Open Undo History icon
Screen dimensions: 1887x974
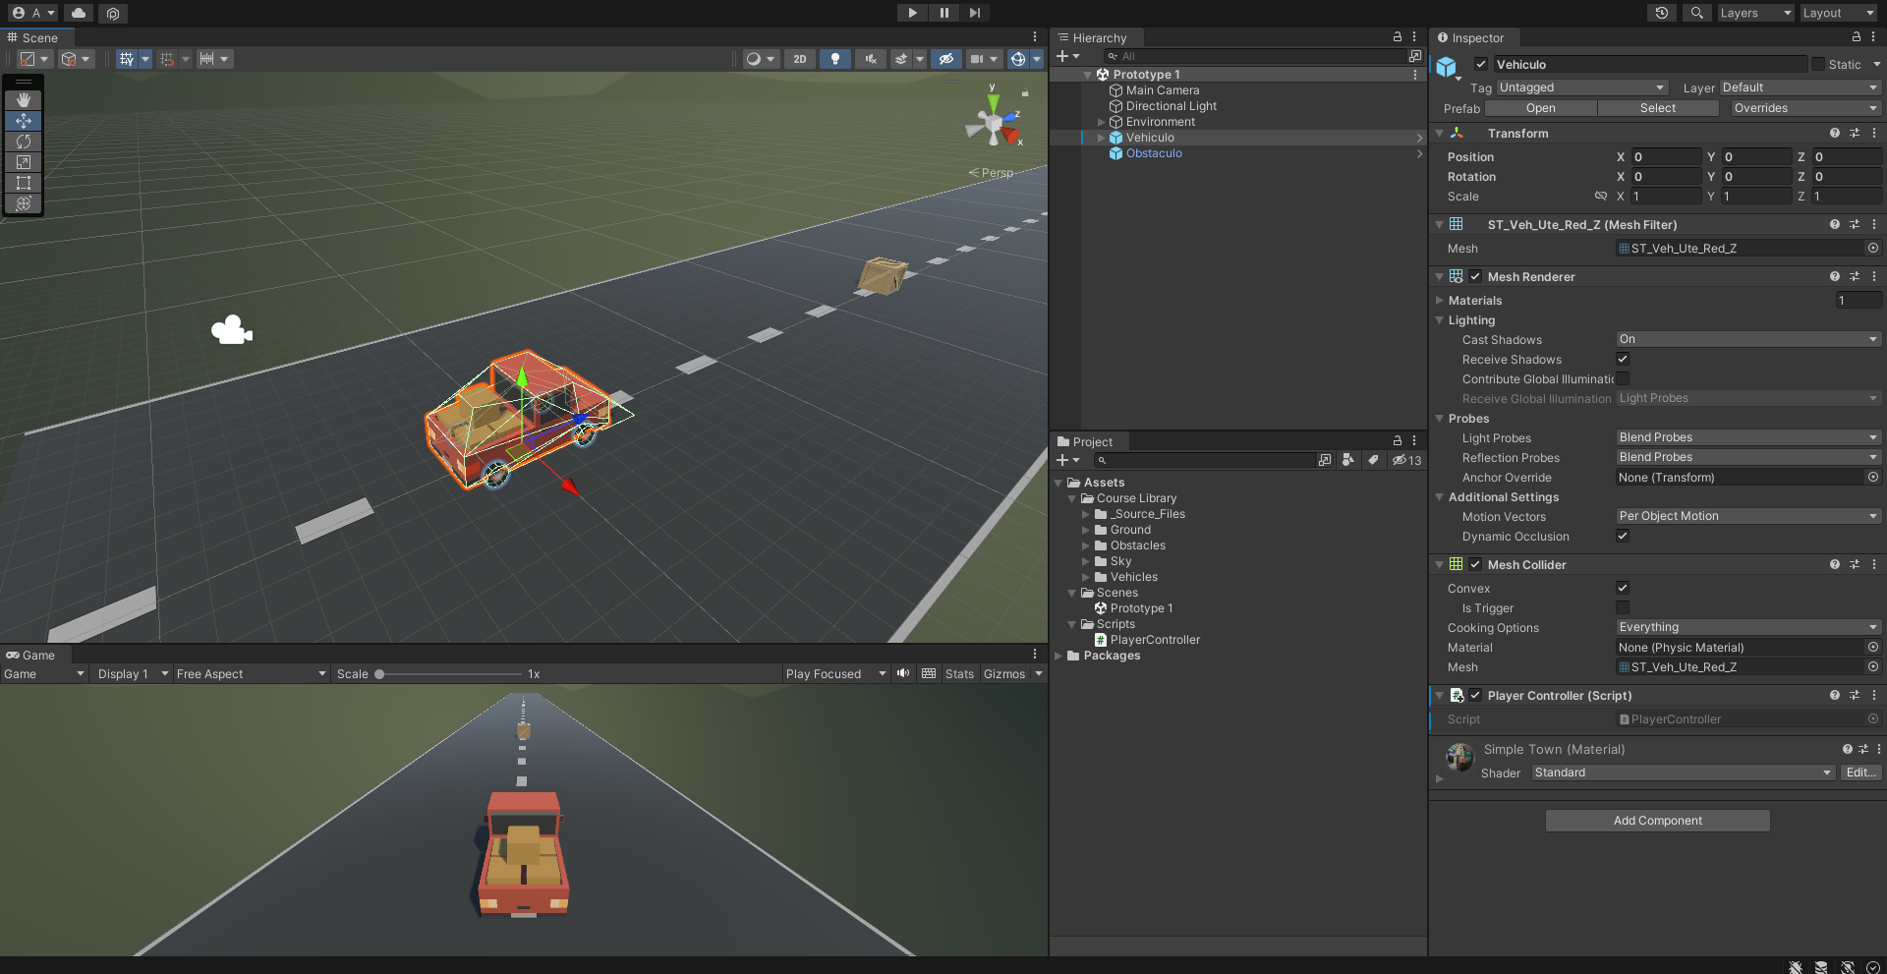pyautogui.click(x=1662, y=13)
